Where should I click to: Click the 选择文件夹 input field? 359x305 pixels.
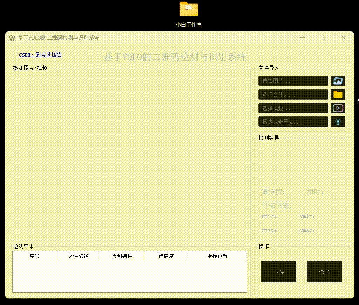293,94
